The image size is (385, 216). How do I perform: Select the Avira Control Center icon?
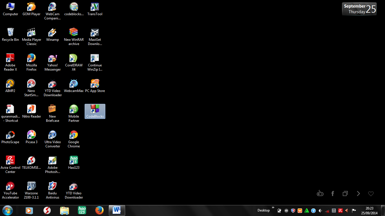coord(10,165)
